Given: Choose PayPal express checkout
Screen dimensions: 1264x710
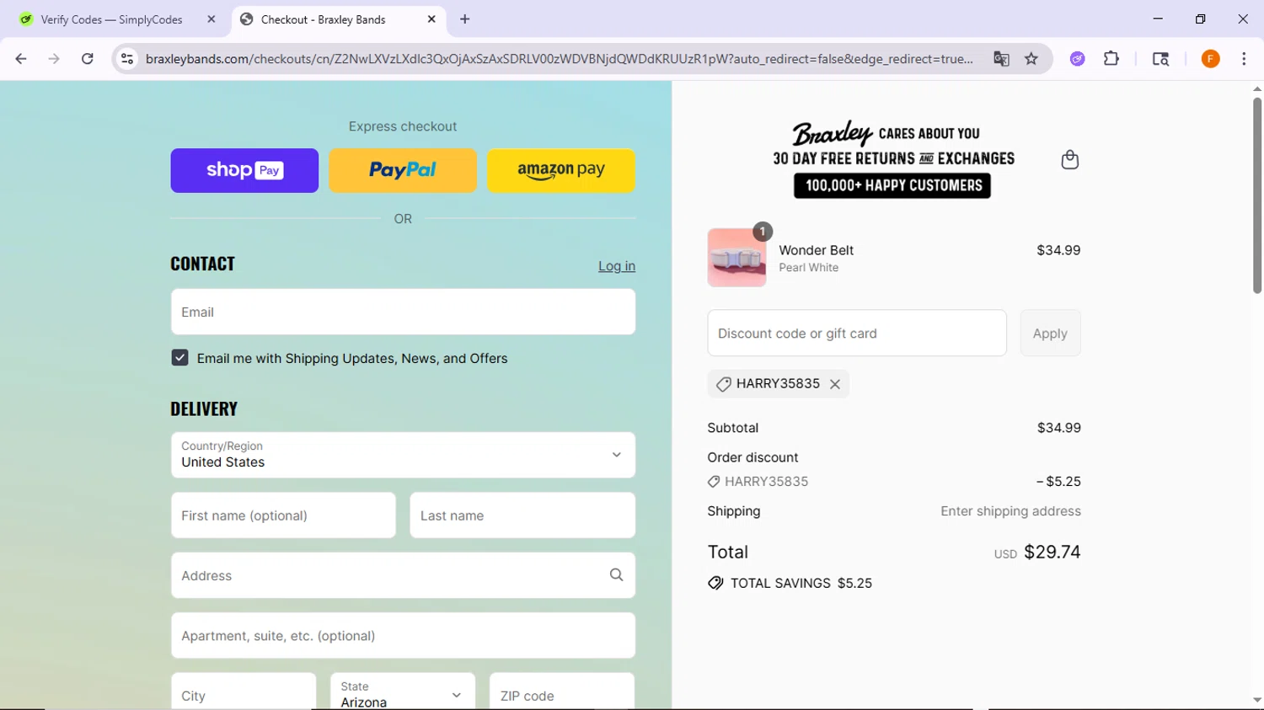Looking at the screenshot, I should point(403,170).
